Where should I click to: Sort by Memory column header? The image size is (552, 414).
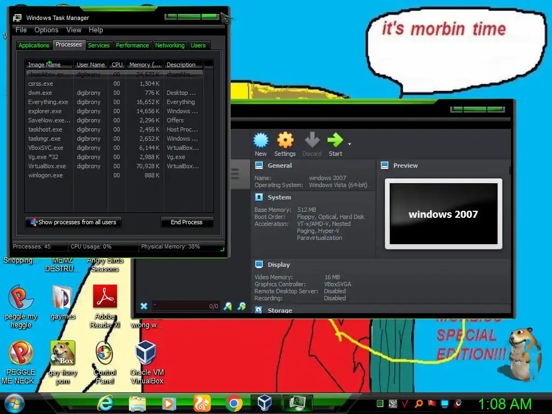click(x=144, y=65)
